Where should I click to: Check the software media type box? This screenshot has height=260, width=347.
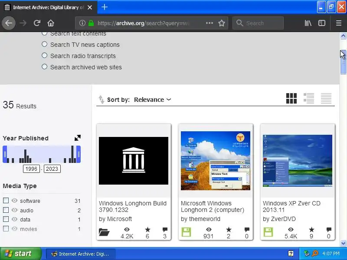[6, 201]
